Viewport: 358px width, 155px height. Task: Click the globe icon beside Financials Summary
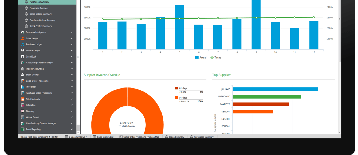coord(26,8)
